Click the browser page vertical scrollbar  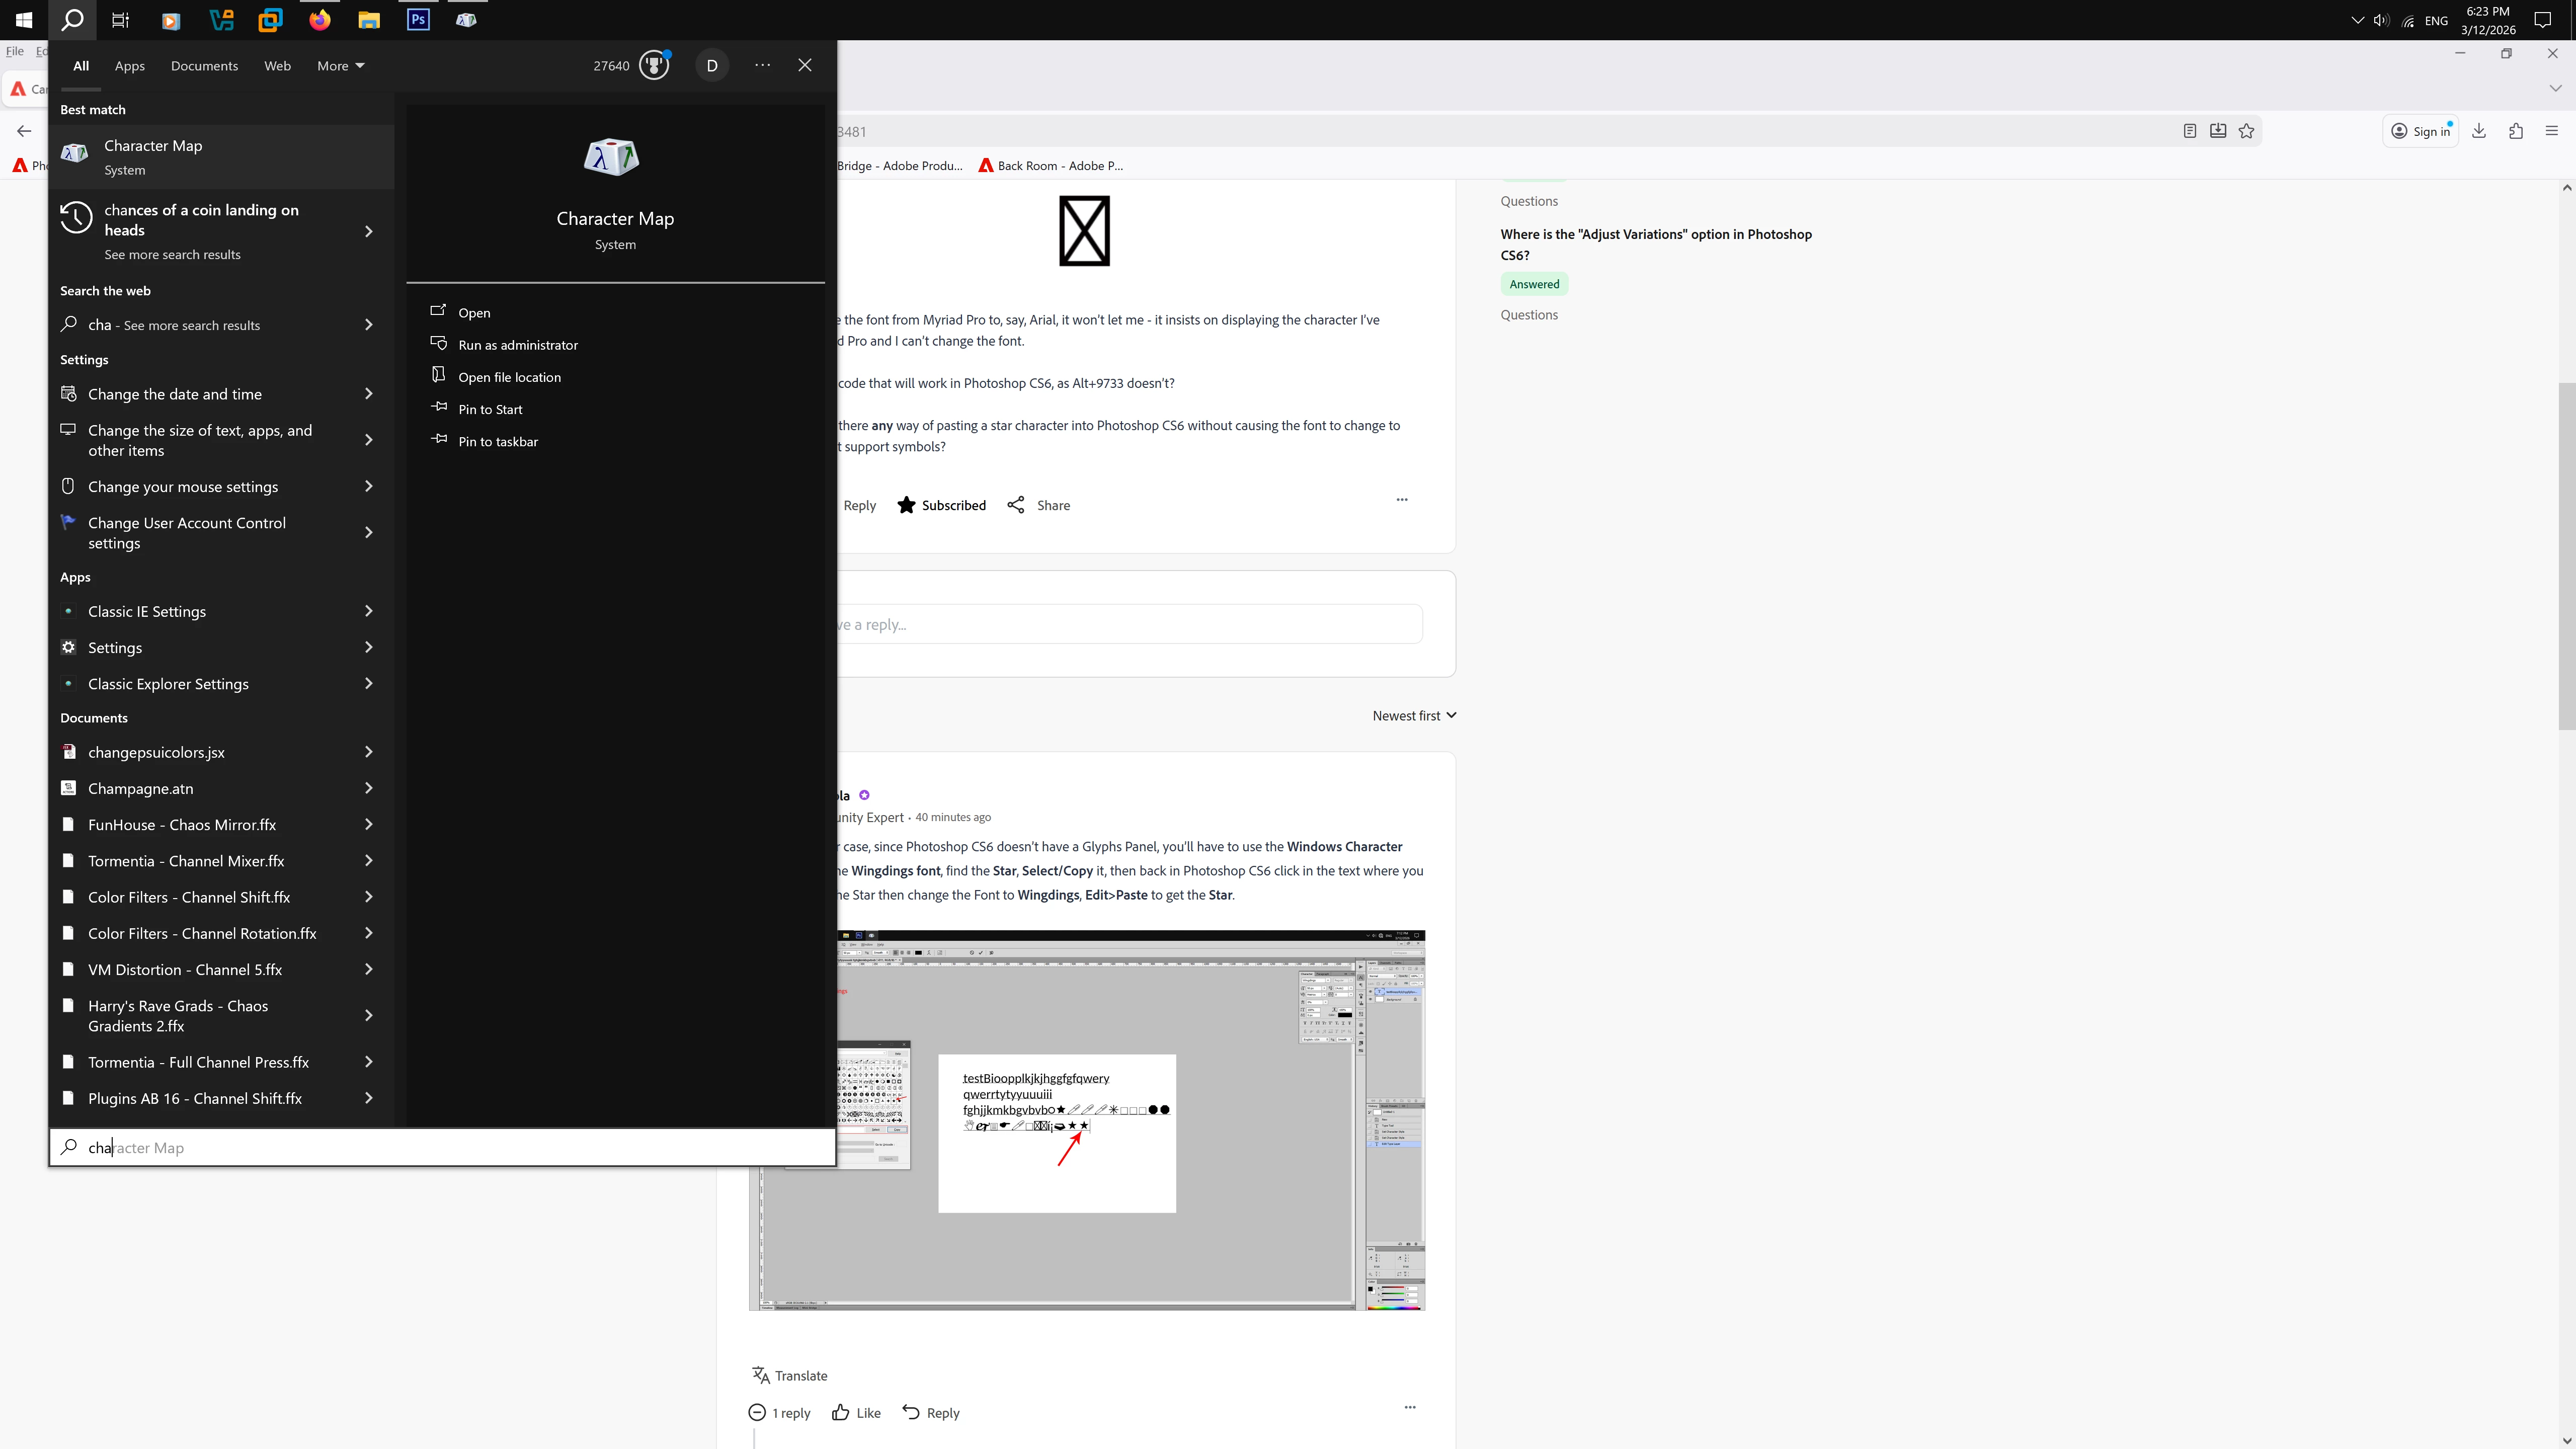point(2566,555)
